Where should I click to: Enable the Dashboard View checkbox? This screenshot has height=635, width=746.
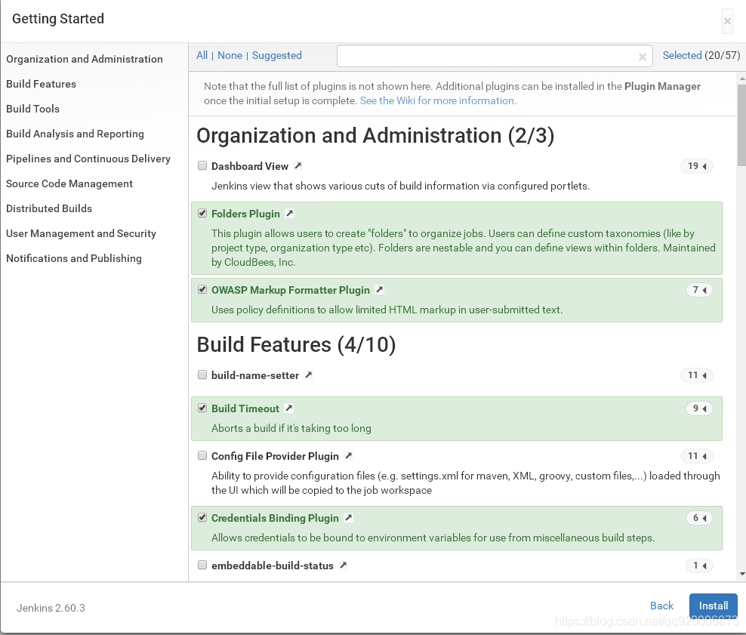coord(202,165)
